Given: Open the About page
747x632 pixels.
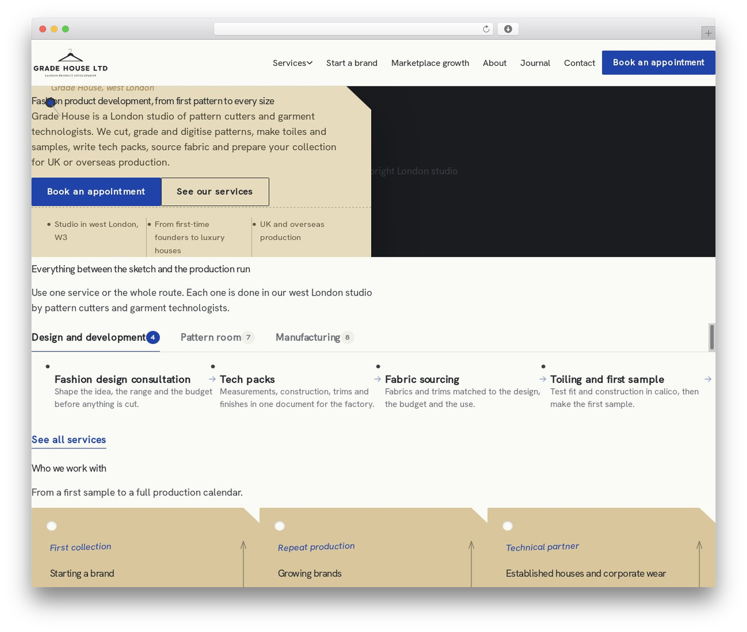Looking at the screenshot, I should pos(494,63).
